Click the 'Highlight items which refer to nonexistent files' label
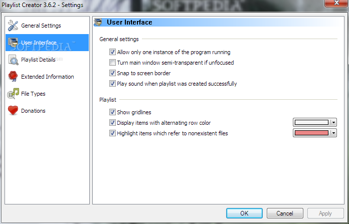Screen dimensions: 349x224 point(172,133)
